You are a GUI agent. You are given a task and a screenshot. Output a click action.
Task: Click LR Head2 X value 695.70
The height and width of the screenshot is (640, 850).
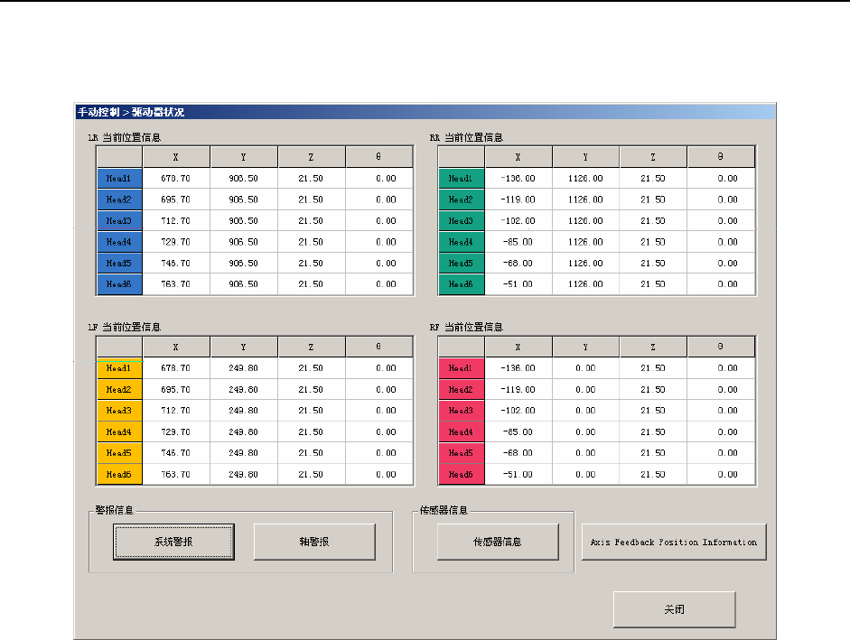tap(176, 199)
